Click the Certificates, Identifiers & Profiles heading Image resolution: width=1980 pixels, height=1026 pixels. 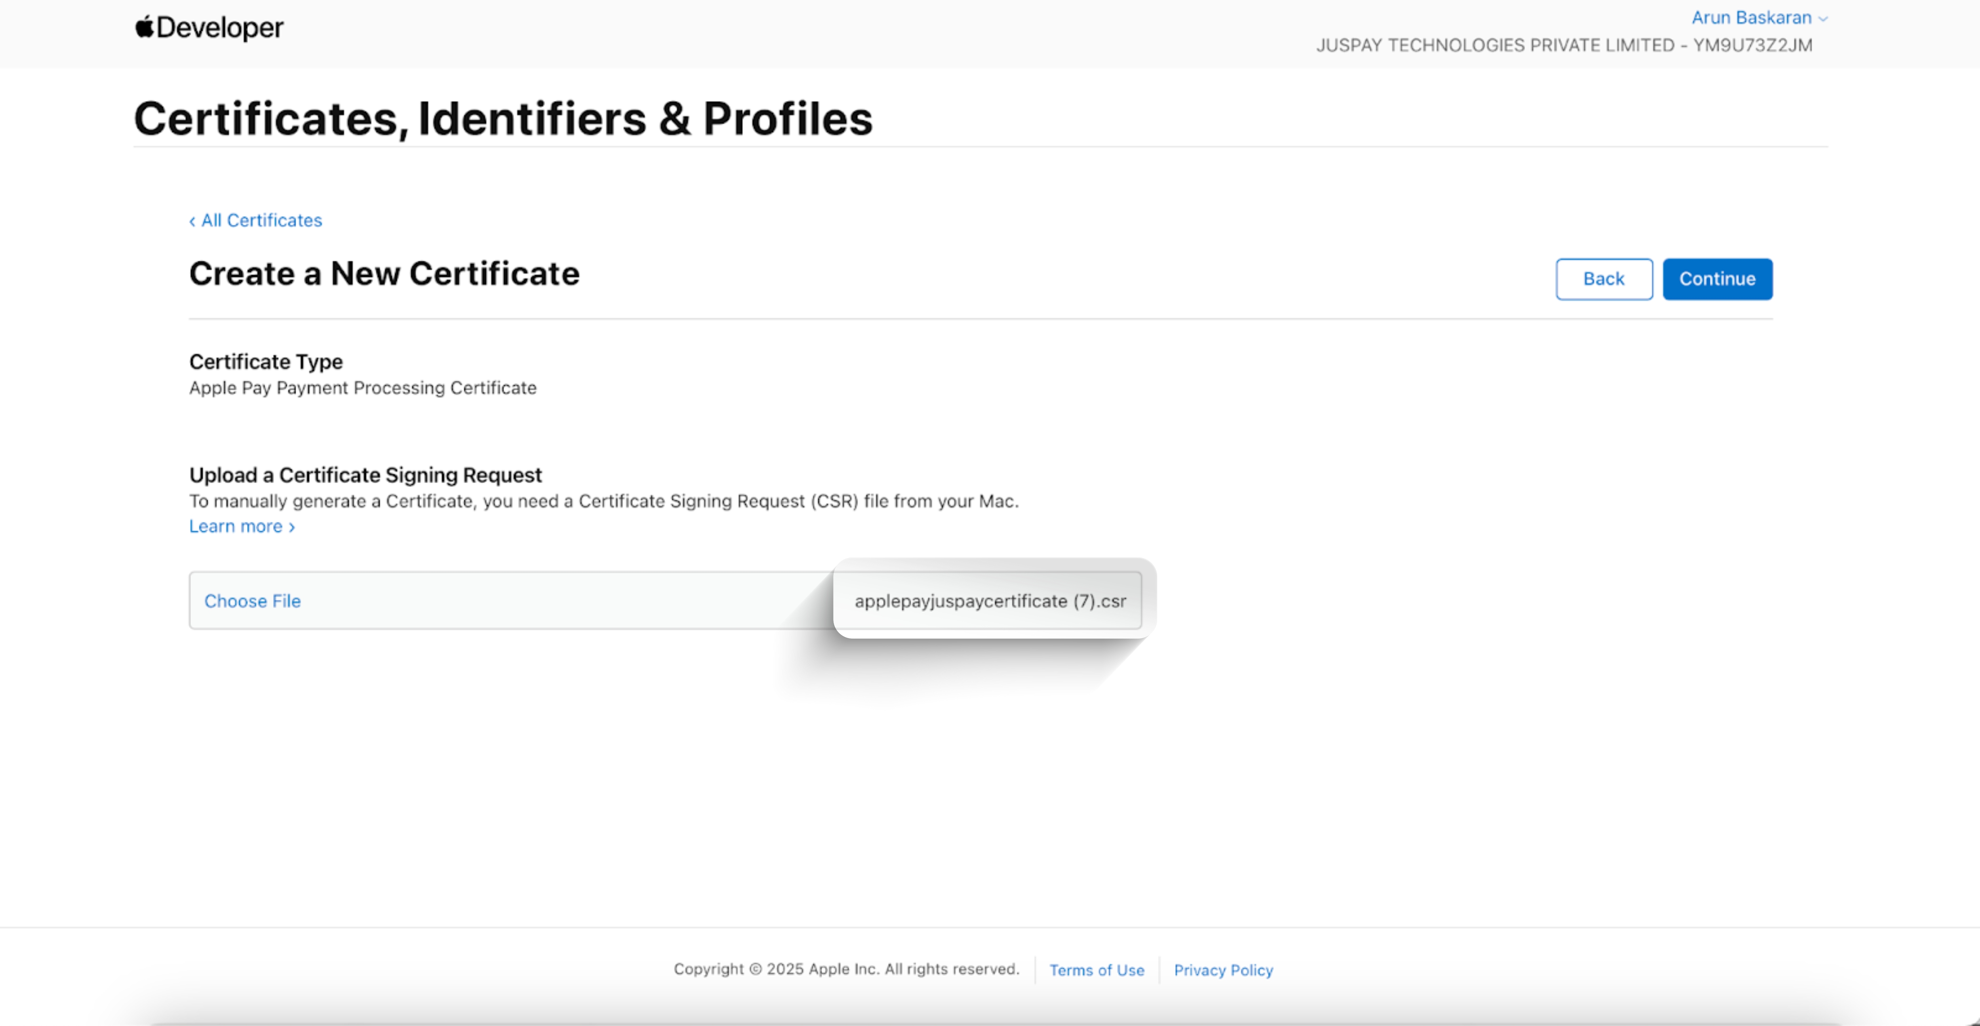503,118
